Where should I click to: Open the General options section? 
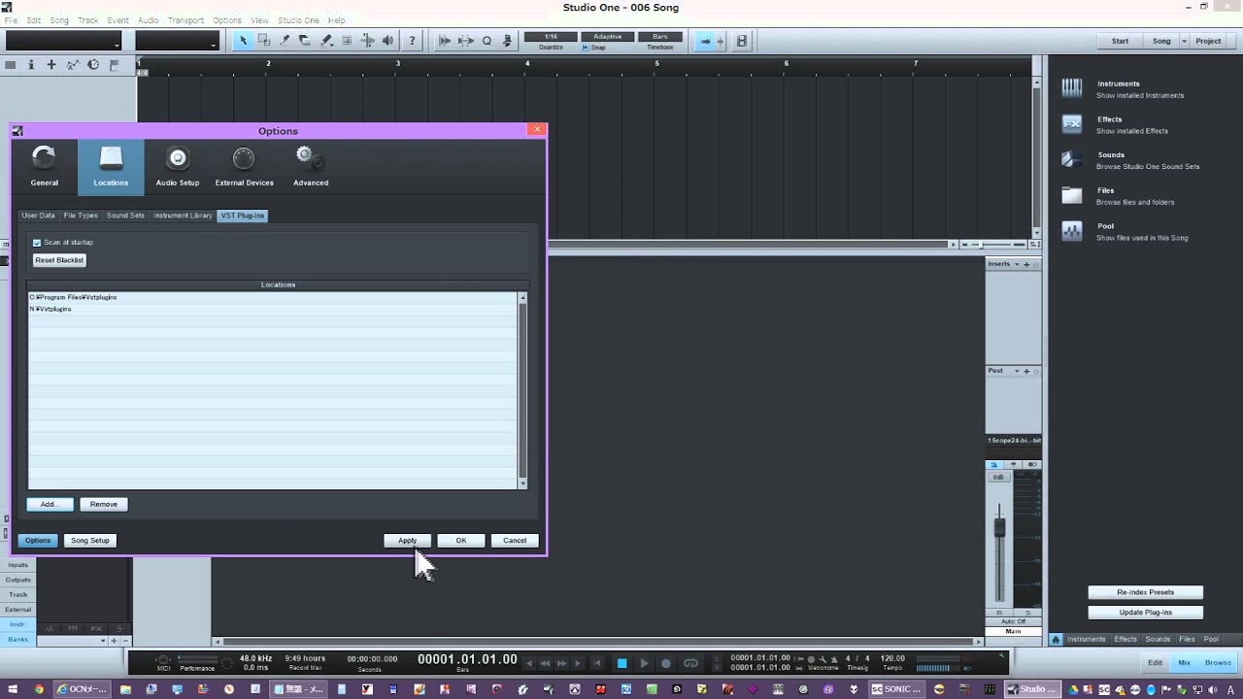point(45,166)
